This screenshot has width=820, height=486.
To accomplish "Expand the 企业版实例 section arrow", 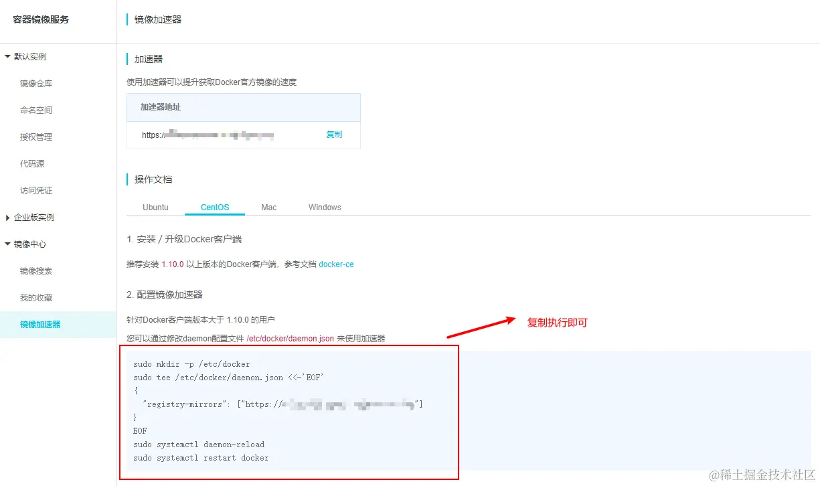I will click(x=8, y=218).
